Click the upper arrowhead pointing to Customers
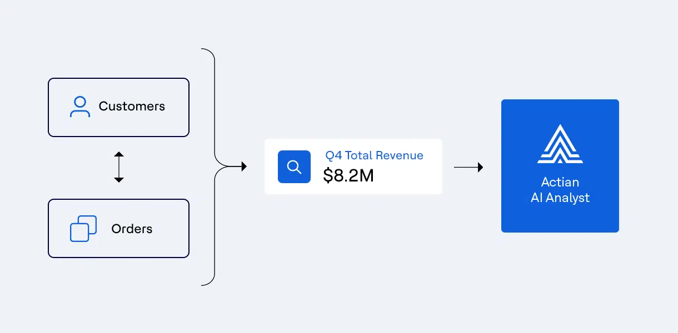The height and width of the screenshot is (333, 678). pos(118,154)
